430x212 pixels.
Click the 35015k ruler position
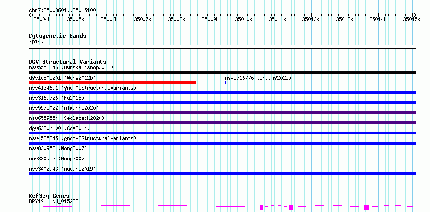coord(412,19)
